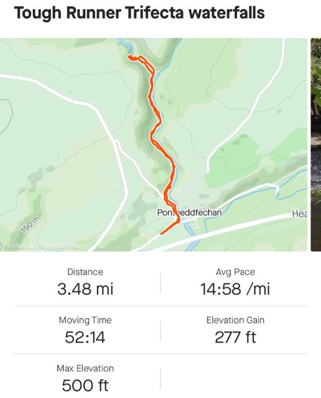
Task: Click the 150 m contour label
Action: click(30, 224)
